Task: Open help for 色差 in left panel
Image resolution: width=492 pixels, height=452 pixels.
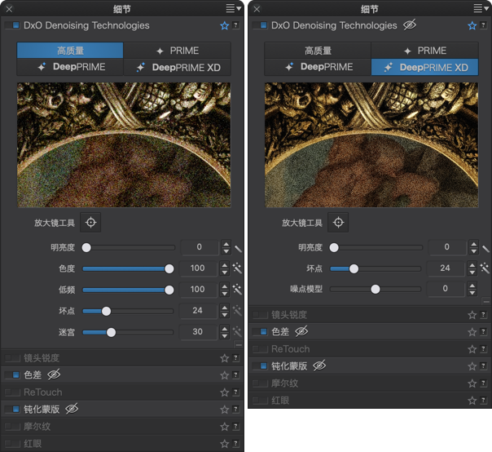Action: pos(236,374)
